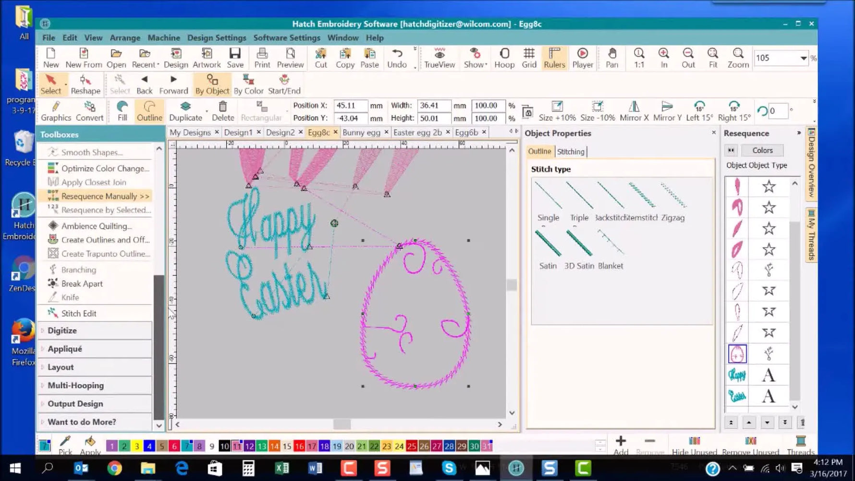Click the Add color icon

621,445
